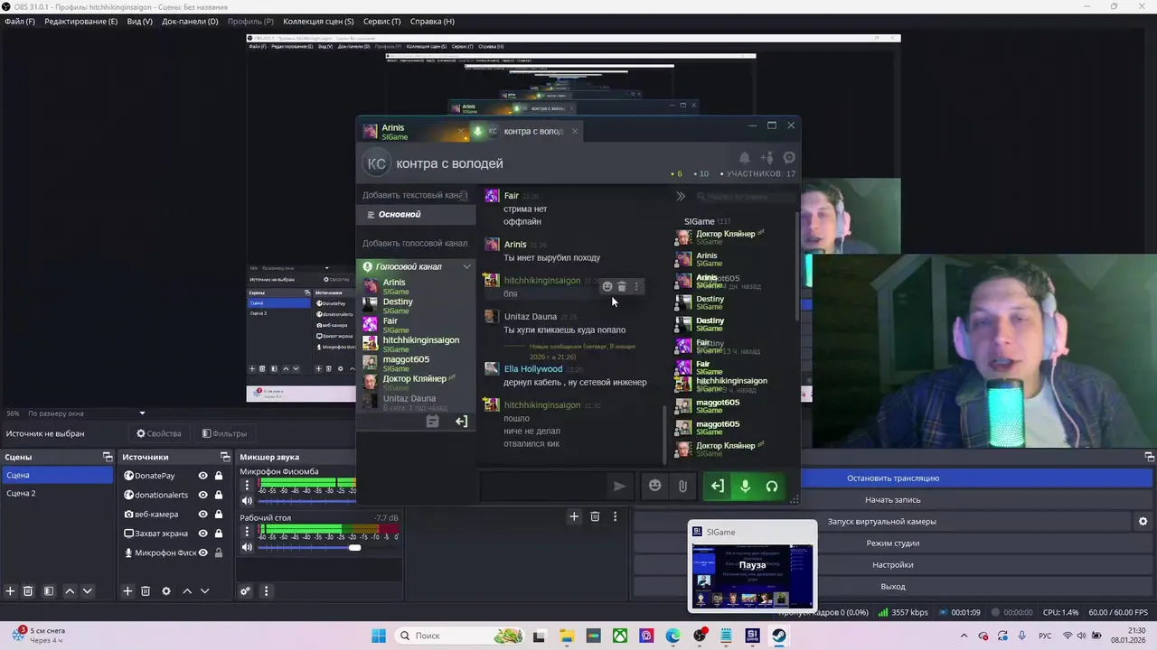This screenshot has height=650, width=1157.
Task: Open audio mixer three-dot menu at panel bottom
Action: click(266, 591)
